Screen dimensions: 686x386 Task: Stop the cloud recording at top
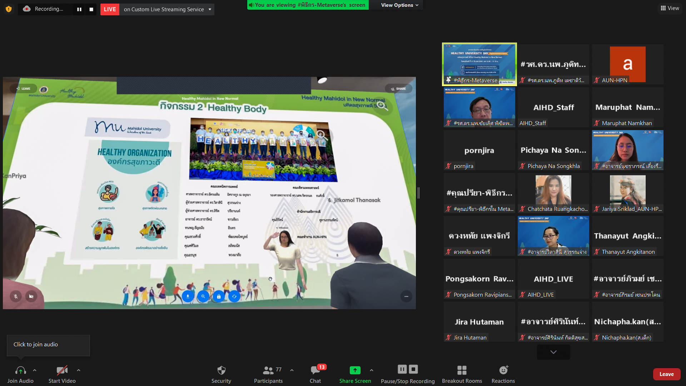coord(91,9)
